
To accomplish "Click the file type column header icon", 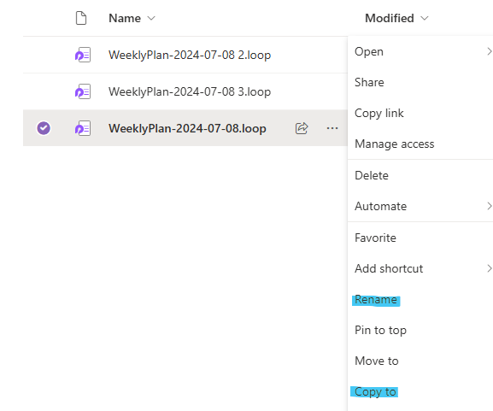I will pyautogui.click(x=81, y=18).
